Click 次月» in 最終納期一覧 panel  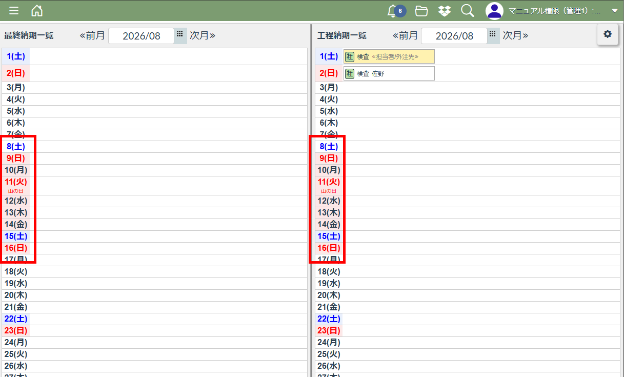[203, 35]
